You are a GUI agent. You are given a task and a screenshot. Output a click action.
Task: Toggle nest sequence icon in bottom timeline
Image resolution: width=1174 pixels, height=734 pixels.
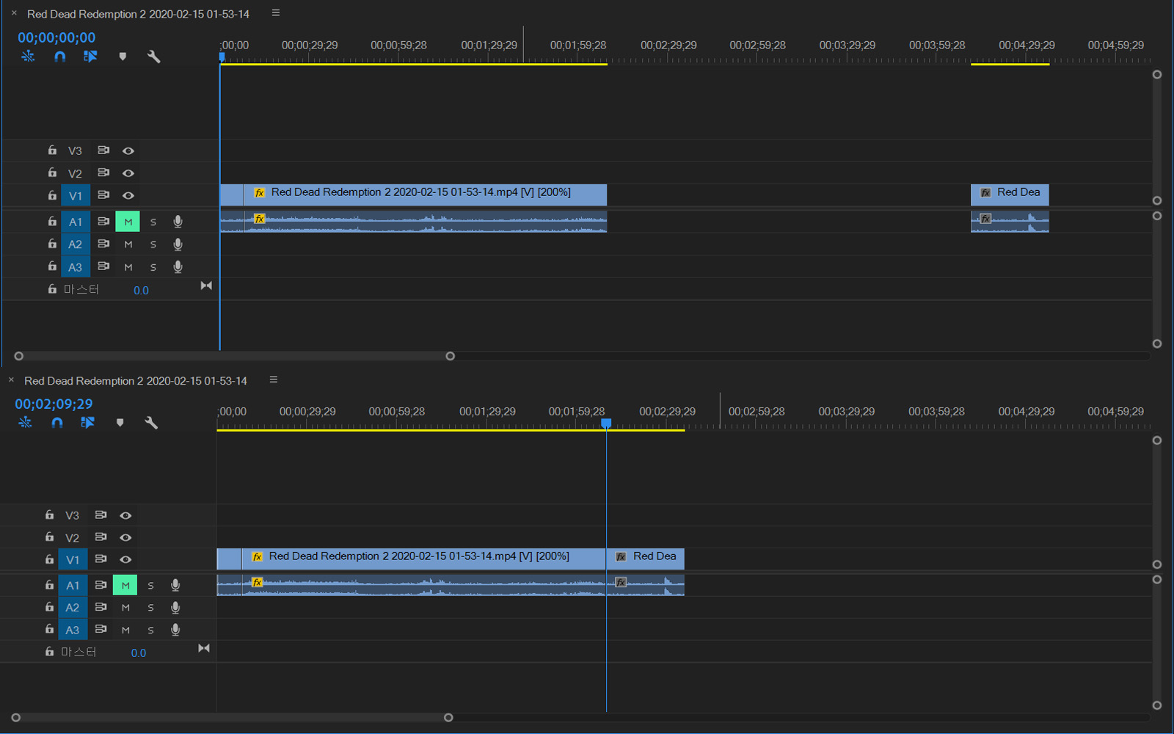pos(26,423)
